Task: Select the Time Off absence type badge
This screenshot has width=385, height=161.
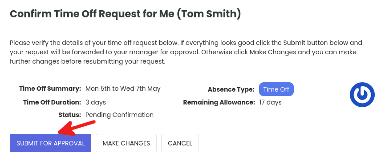Action: pyautogui.click(x=276, y=89)
